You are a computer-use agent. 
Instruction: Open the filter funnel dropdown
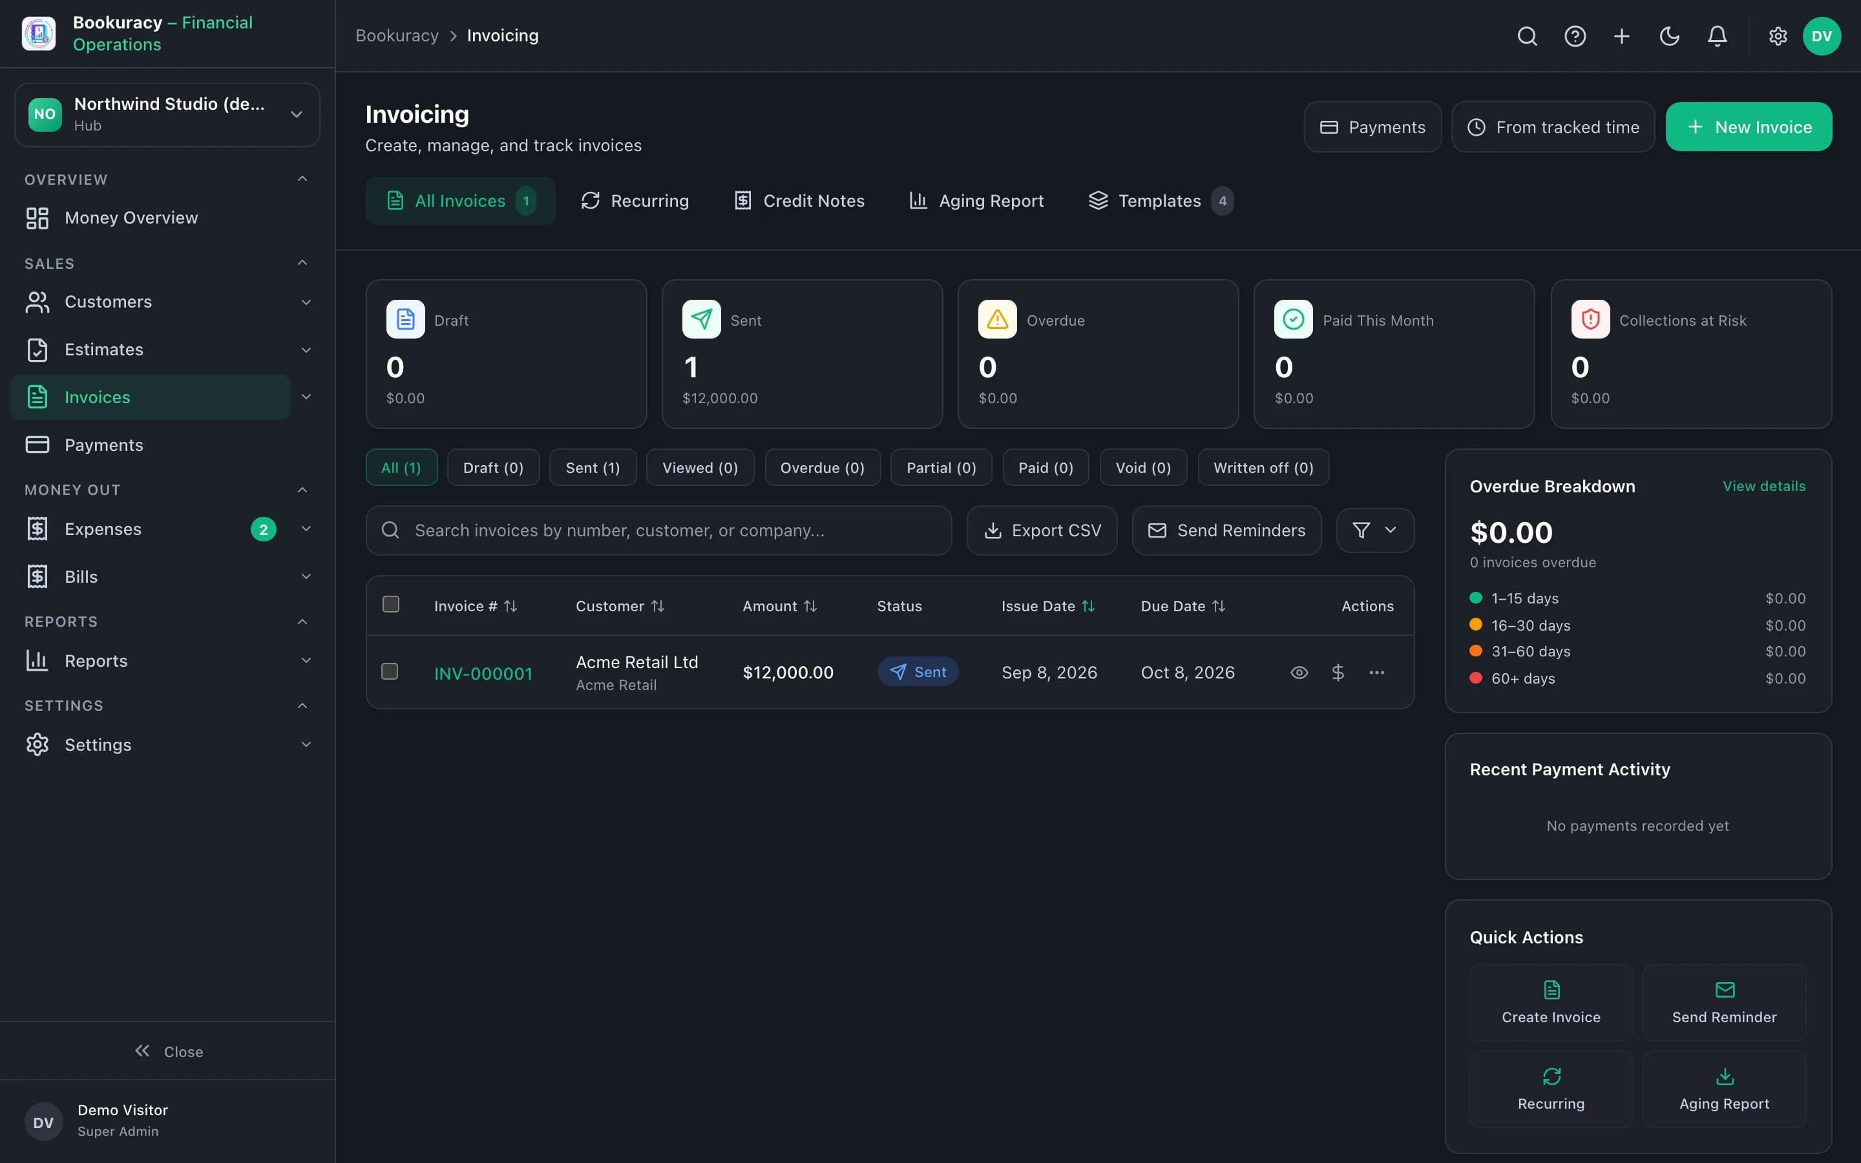click(1375, 530)
